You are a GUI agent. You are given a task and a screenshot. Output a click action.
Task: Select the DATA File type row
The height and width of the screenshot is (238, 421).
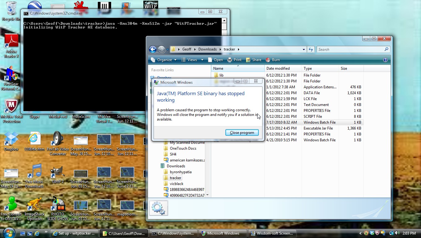tap(311, 93)
